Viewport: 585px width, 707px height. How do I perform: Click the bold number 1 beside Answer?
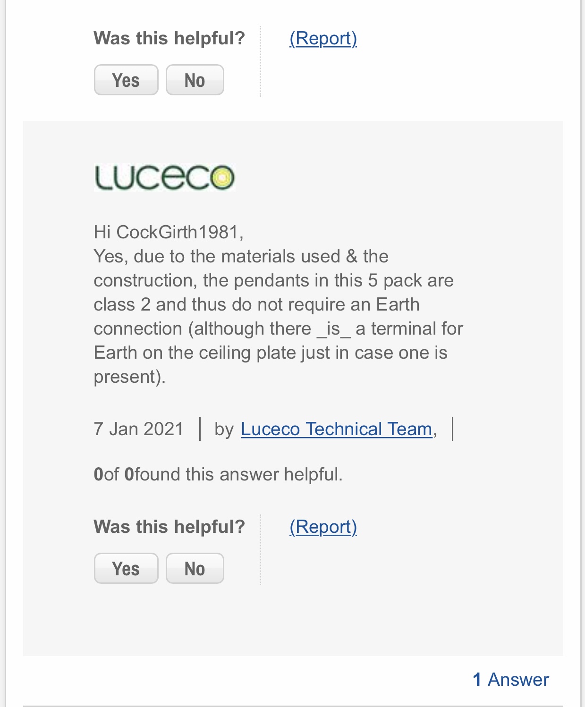click(x=477, y=680)
